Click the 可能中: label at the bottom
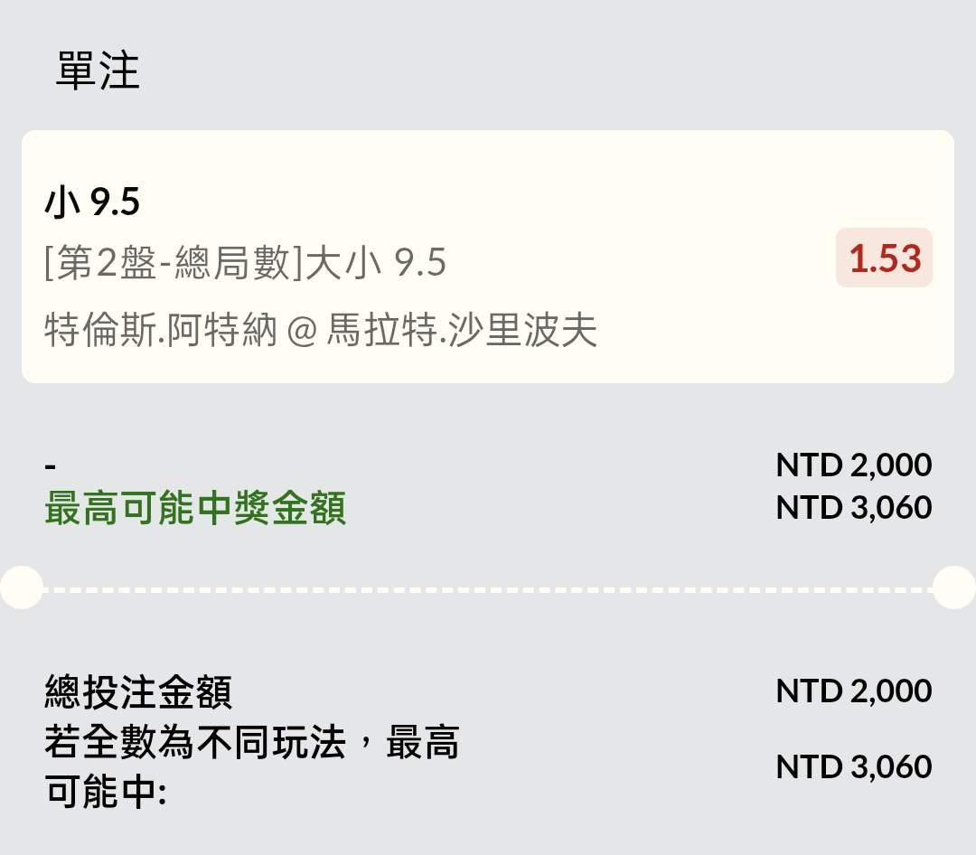Viewport: 976px width, 855px height. click(x=105, y=792)
